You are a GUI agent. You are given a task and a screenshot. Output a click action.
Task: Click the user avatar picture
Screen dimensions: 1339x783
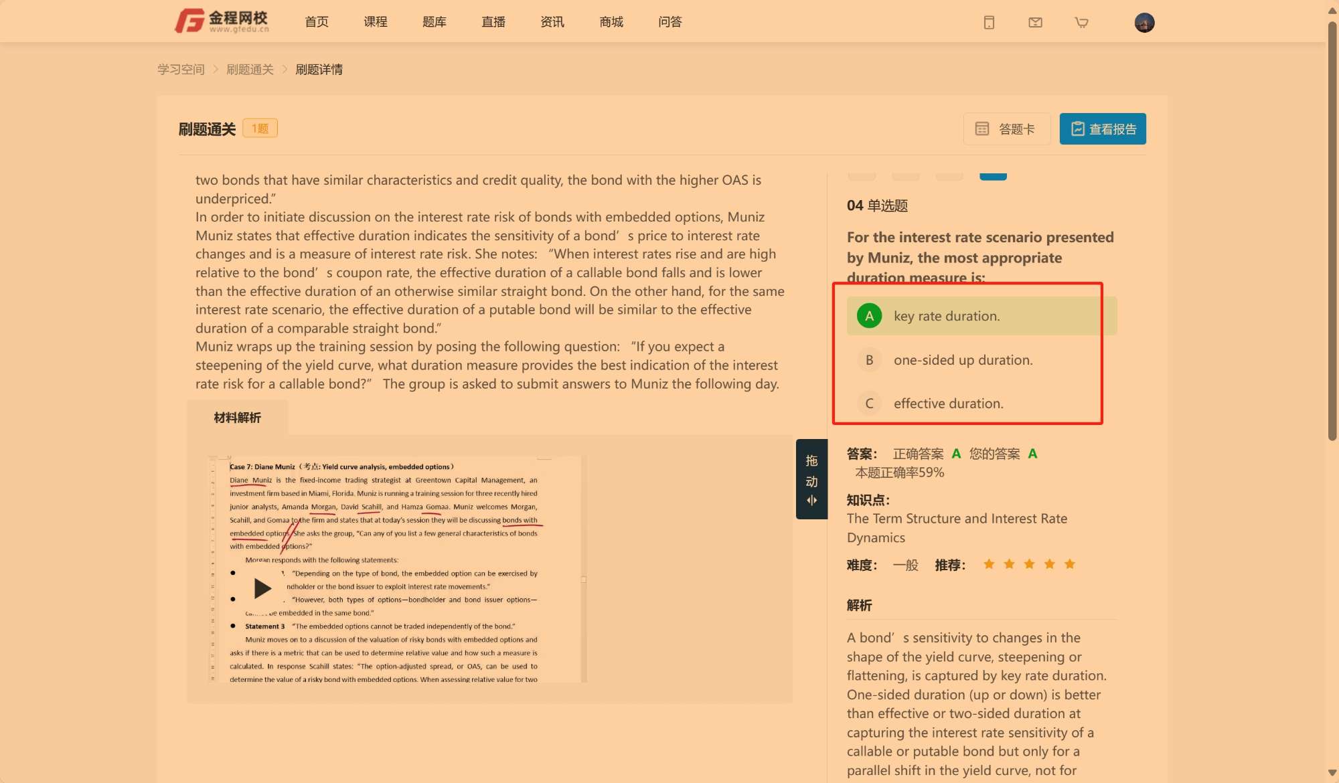pyautogui.click(x=1144, y=23)
